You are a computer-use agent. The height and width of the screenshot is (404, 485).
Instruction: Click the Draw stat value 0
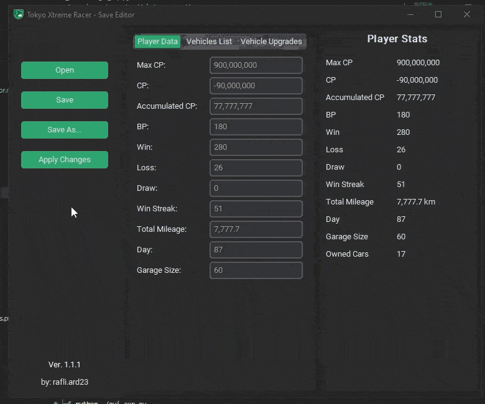(x=399, y=167)
